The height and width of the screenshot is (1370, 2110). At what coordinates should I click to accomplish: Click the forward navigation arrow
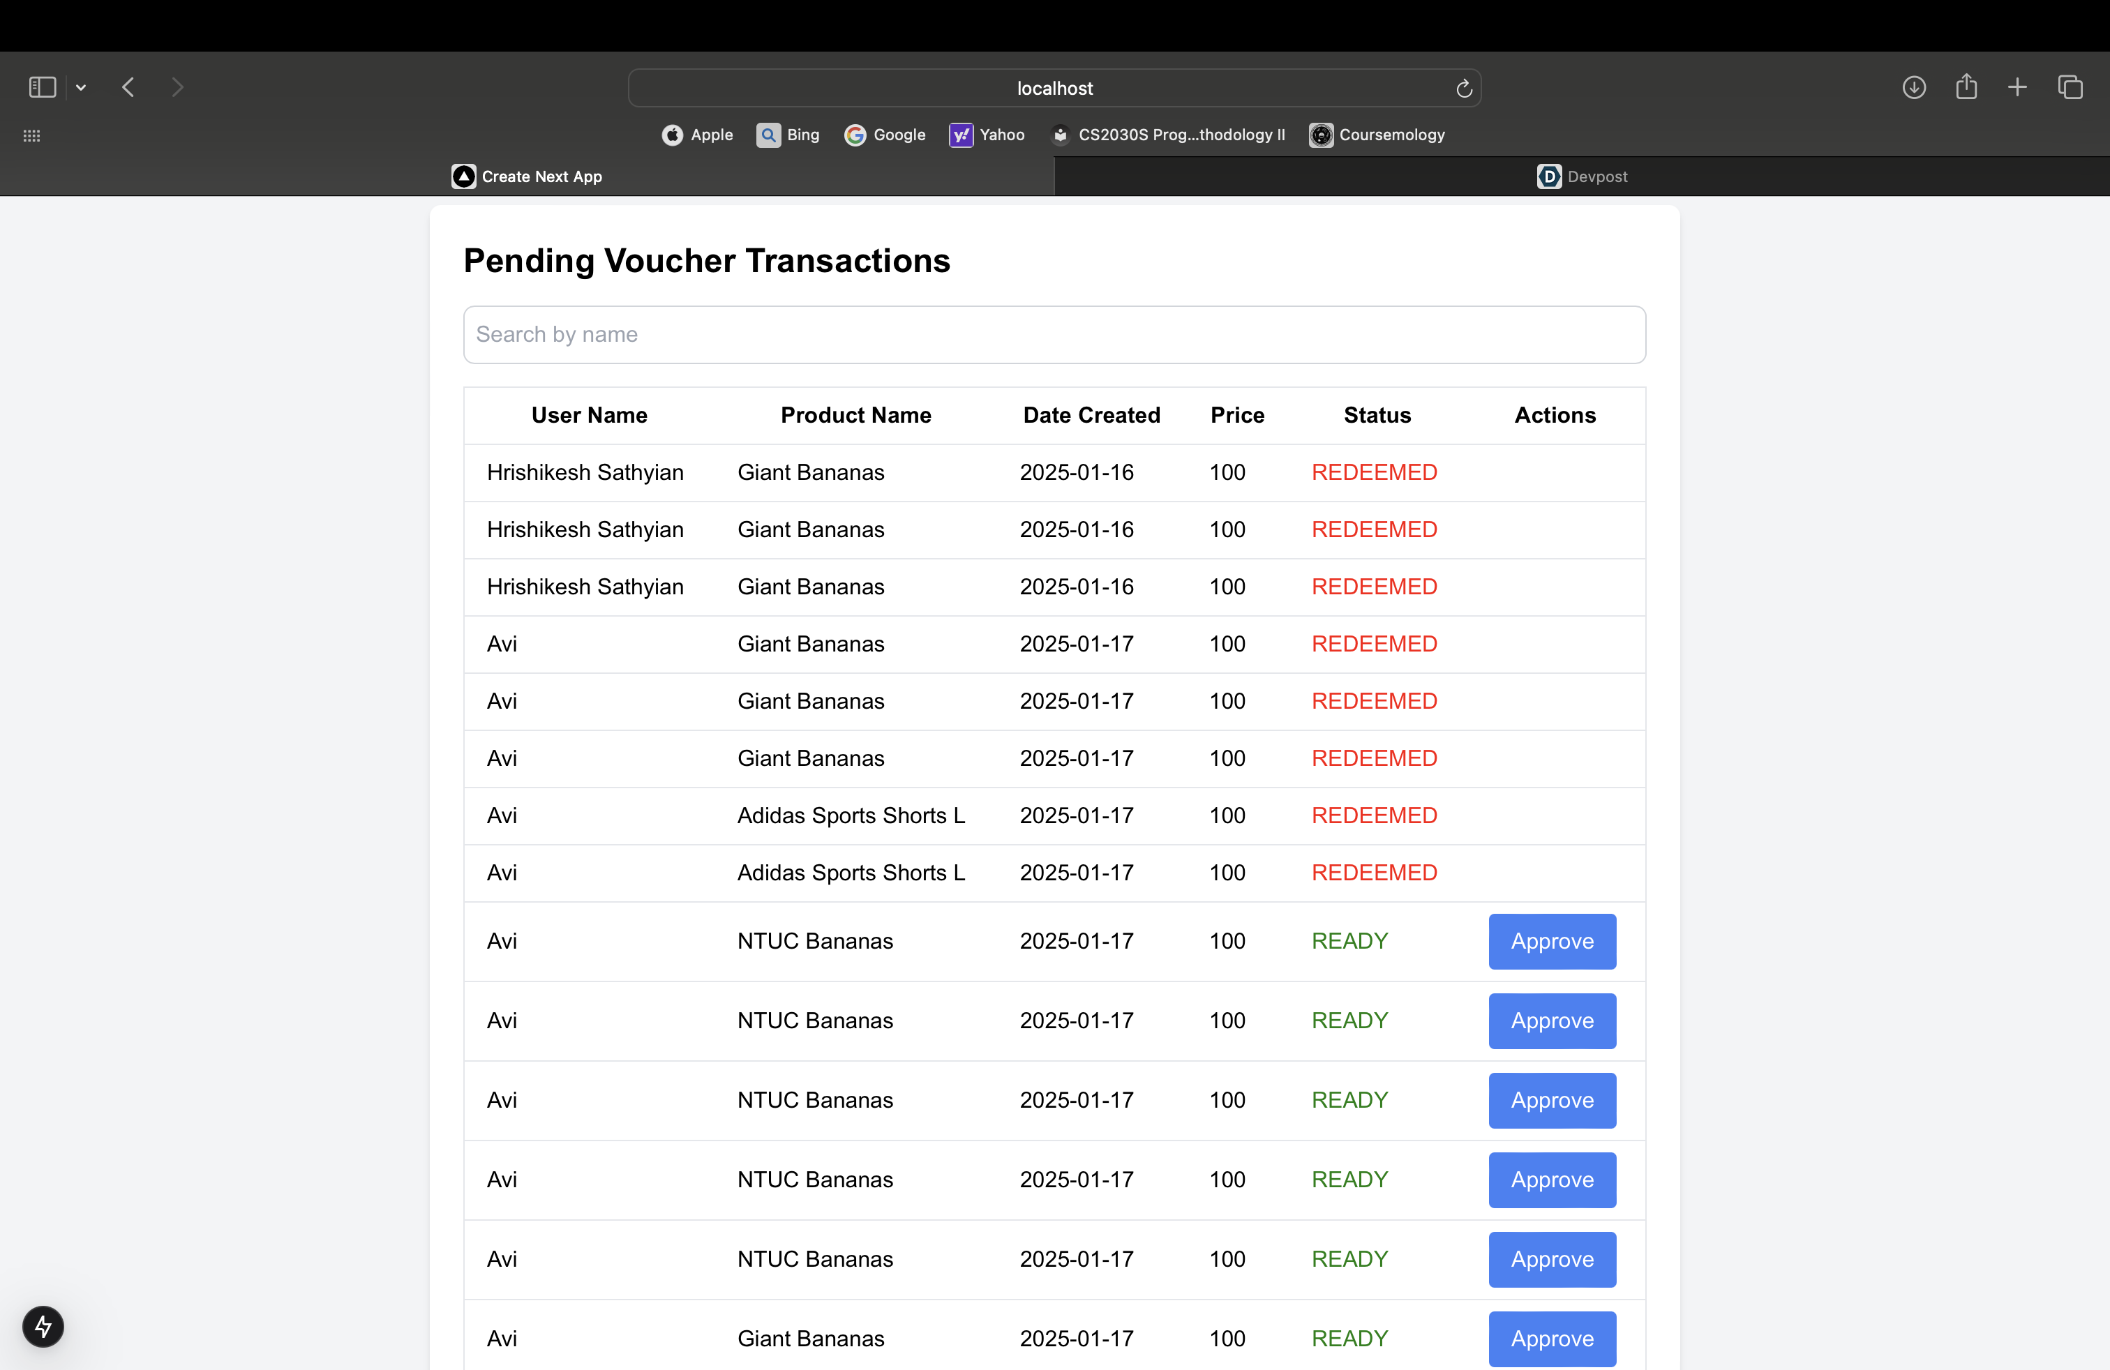177,86
